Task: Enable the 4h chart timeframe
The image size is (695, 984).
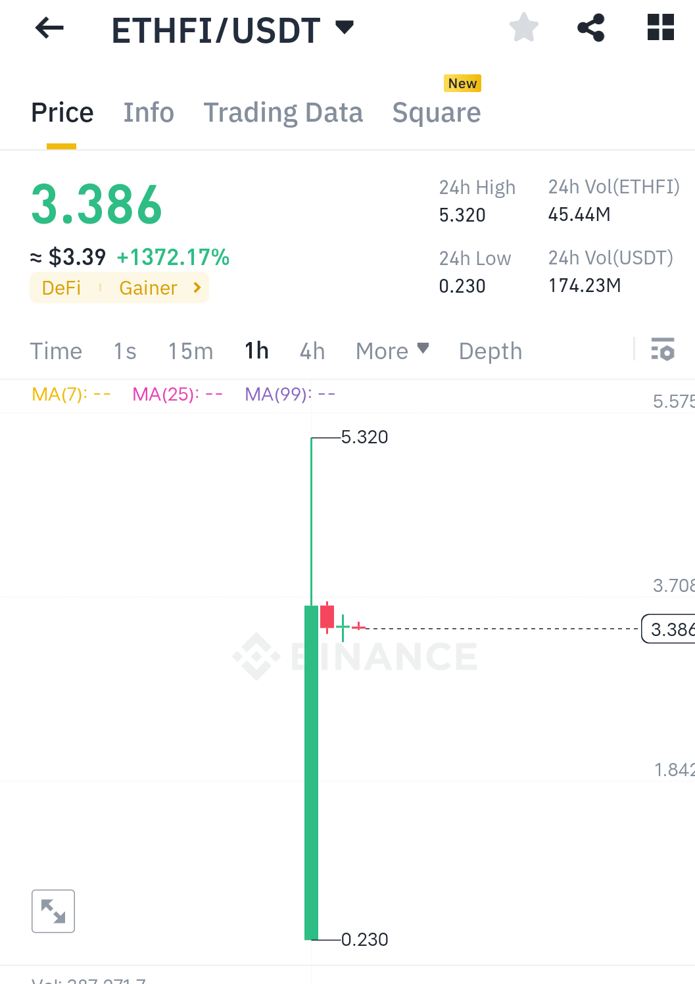Action: pos(312,351)
